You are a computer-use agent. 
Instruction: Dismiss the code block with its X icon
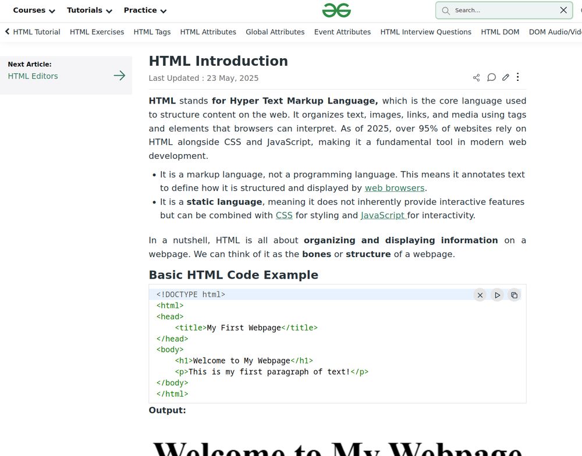pyautogui.click(x=480, y=295)
